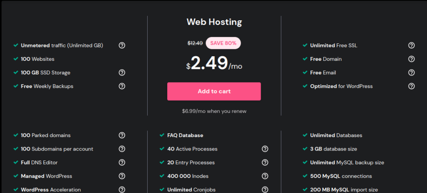The image size is (427, 193).
Task: Click the FAQ Database feature text
Action: (x=185, y=135)
